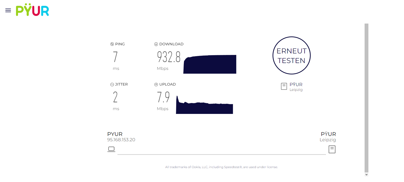The width and height of the screenshot is (404, 182).
Task: Click the PŸUR logo
Action: pyautogui.click(x=32, y=10)
